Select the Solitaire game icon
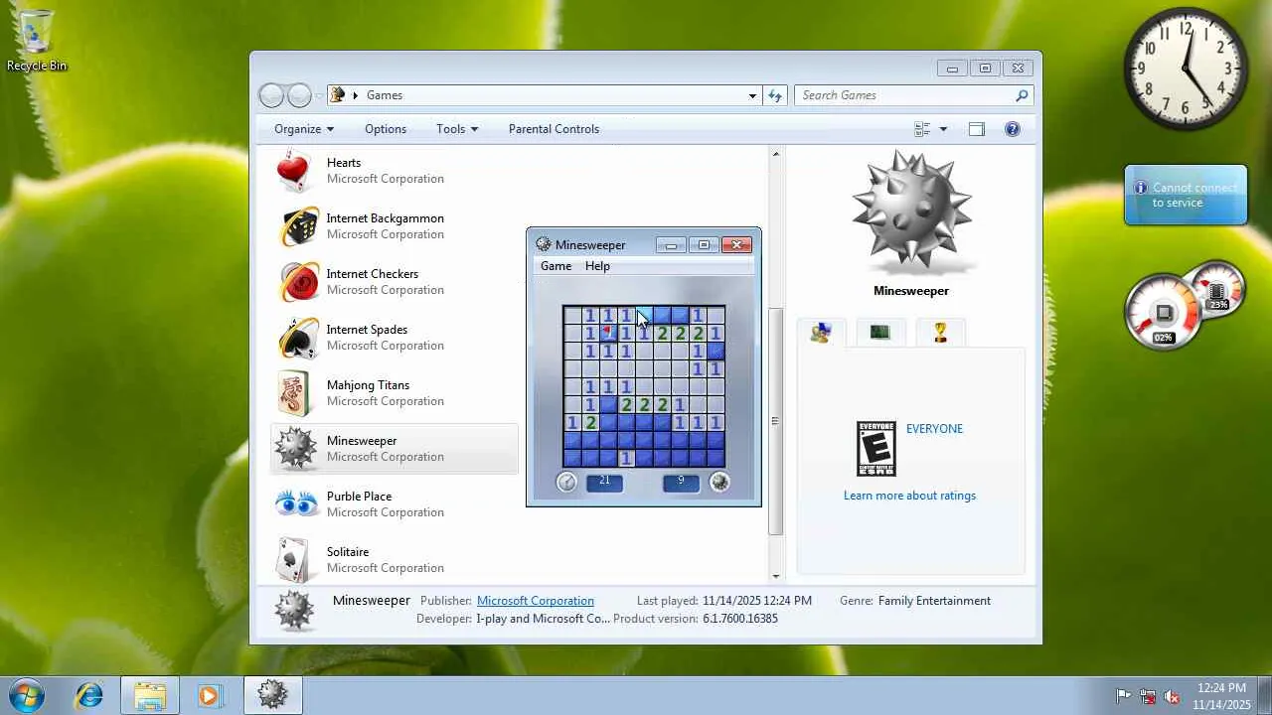This screenshot has width=1272, height=715. (295, 560)
